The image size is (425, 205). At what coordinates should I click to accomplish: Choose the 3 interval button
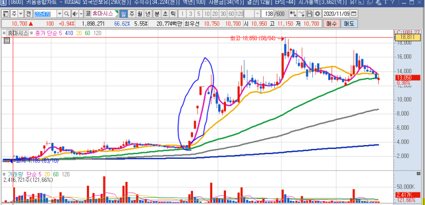(191, 14)
